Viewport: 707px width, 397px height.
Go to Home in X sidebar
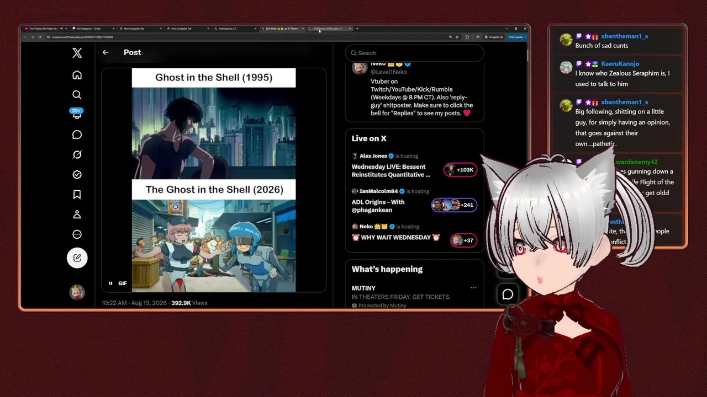coord(77,75)
